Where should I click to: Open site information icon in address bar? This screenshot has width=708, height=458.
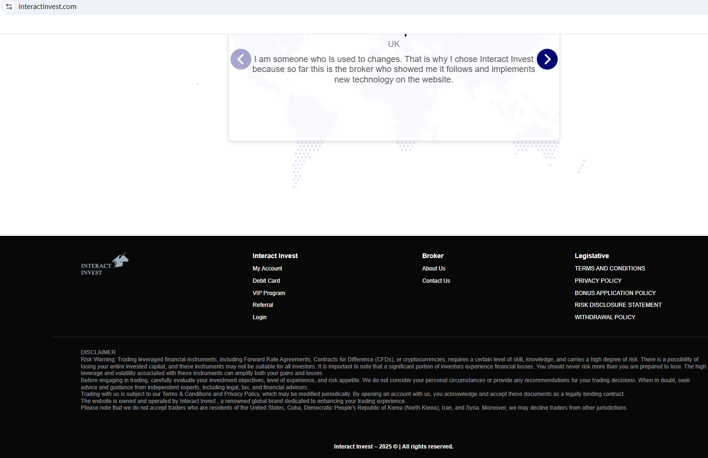pos(9,7)
